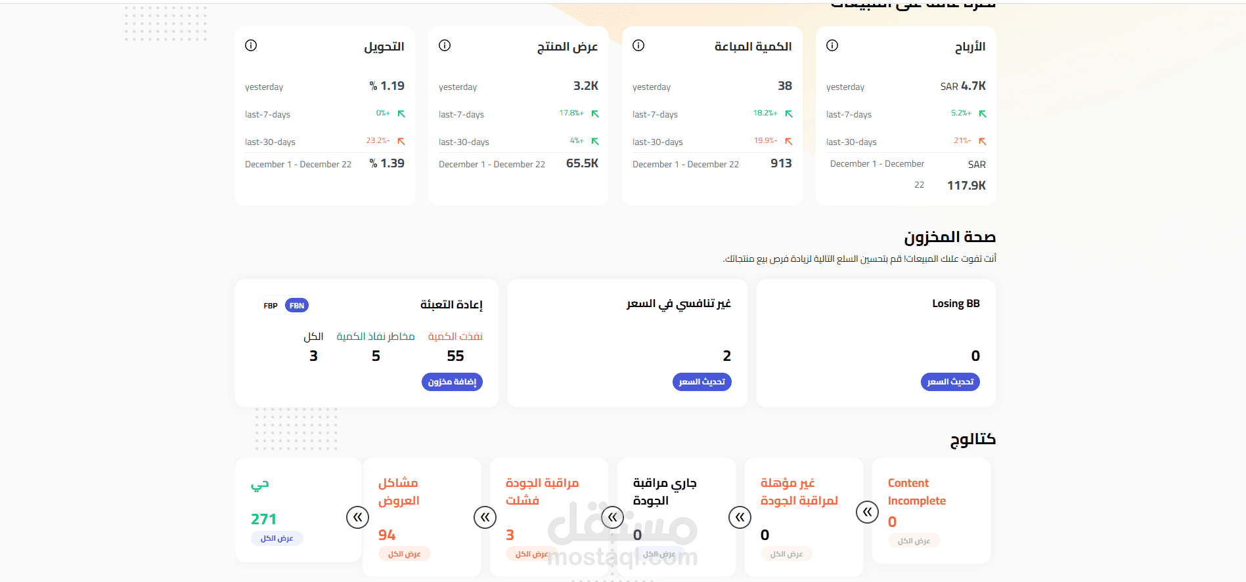Click غير تنافسي في السعر card title
The height and width of the screenshot is (582, 1246).
click(679, 303)
